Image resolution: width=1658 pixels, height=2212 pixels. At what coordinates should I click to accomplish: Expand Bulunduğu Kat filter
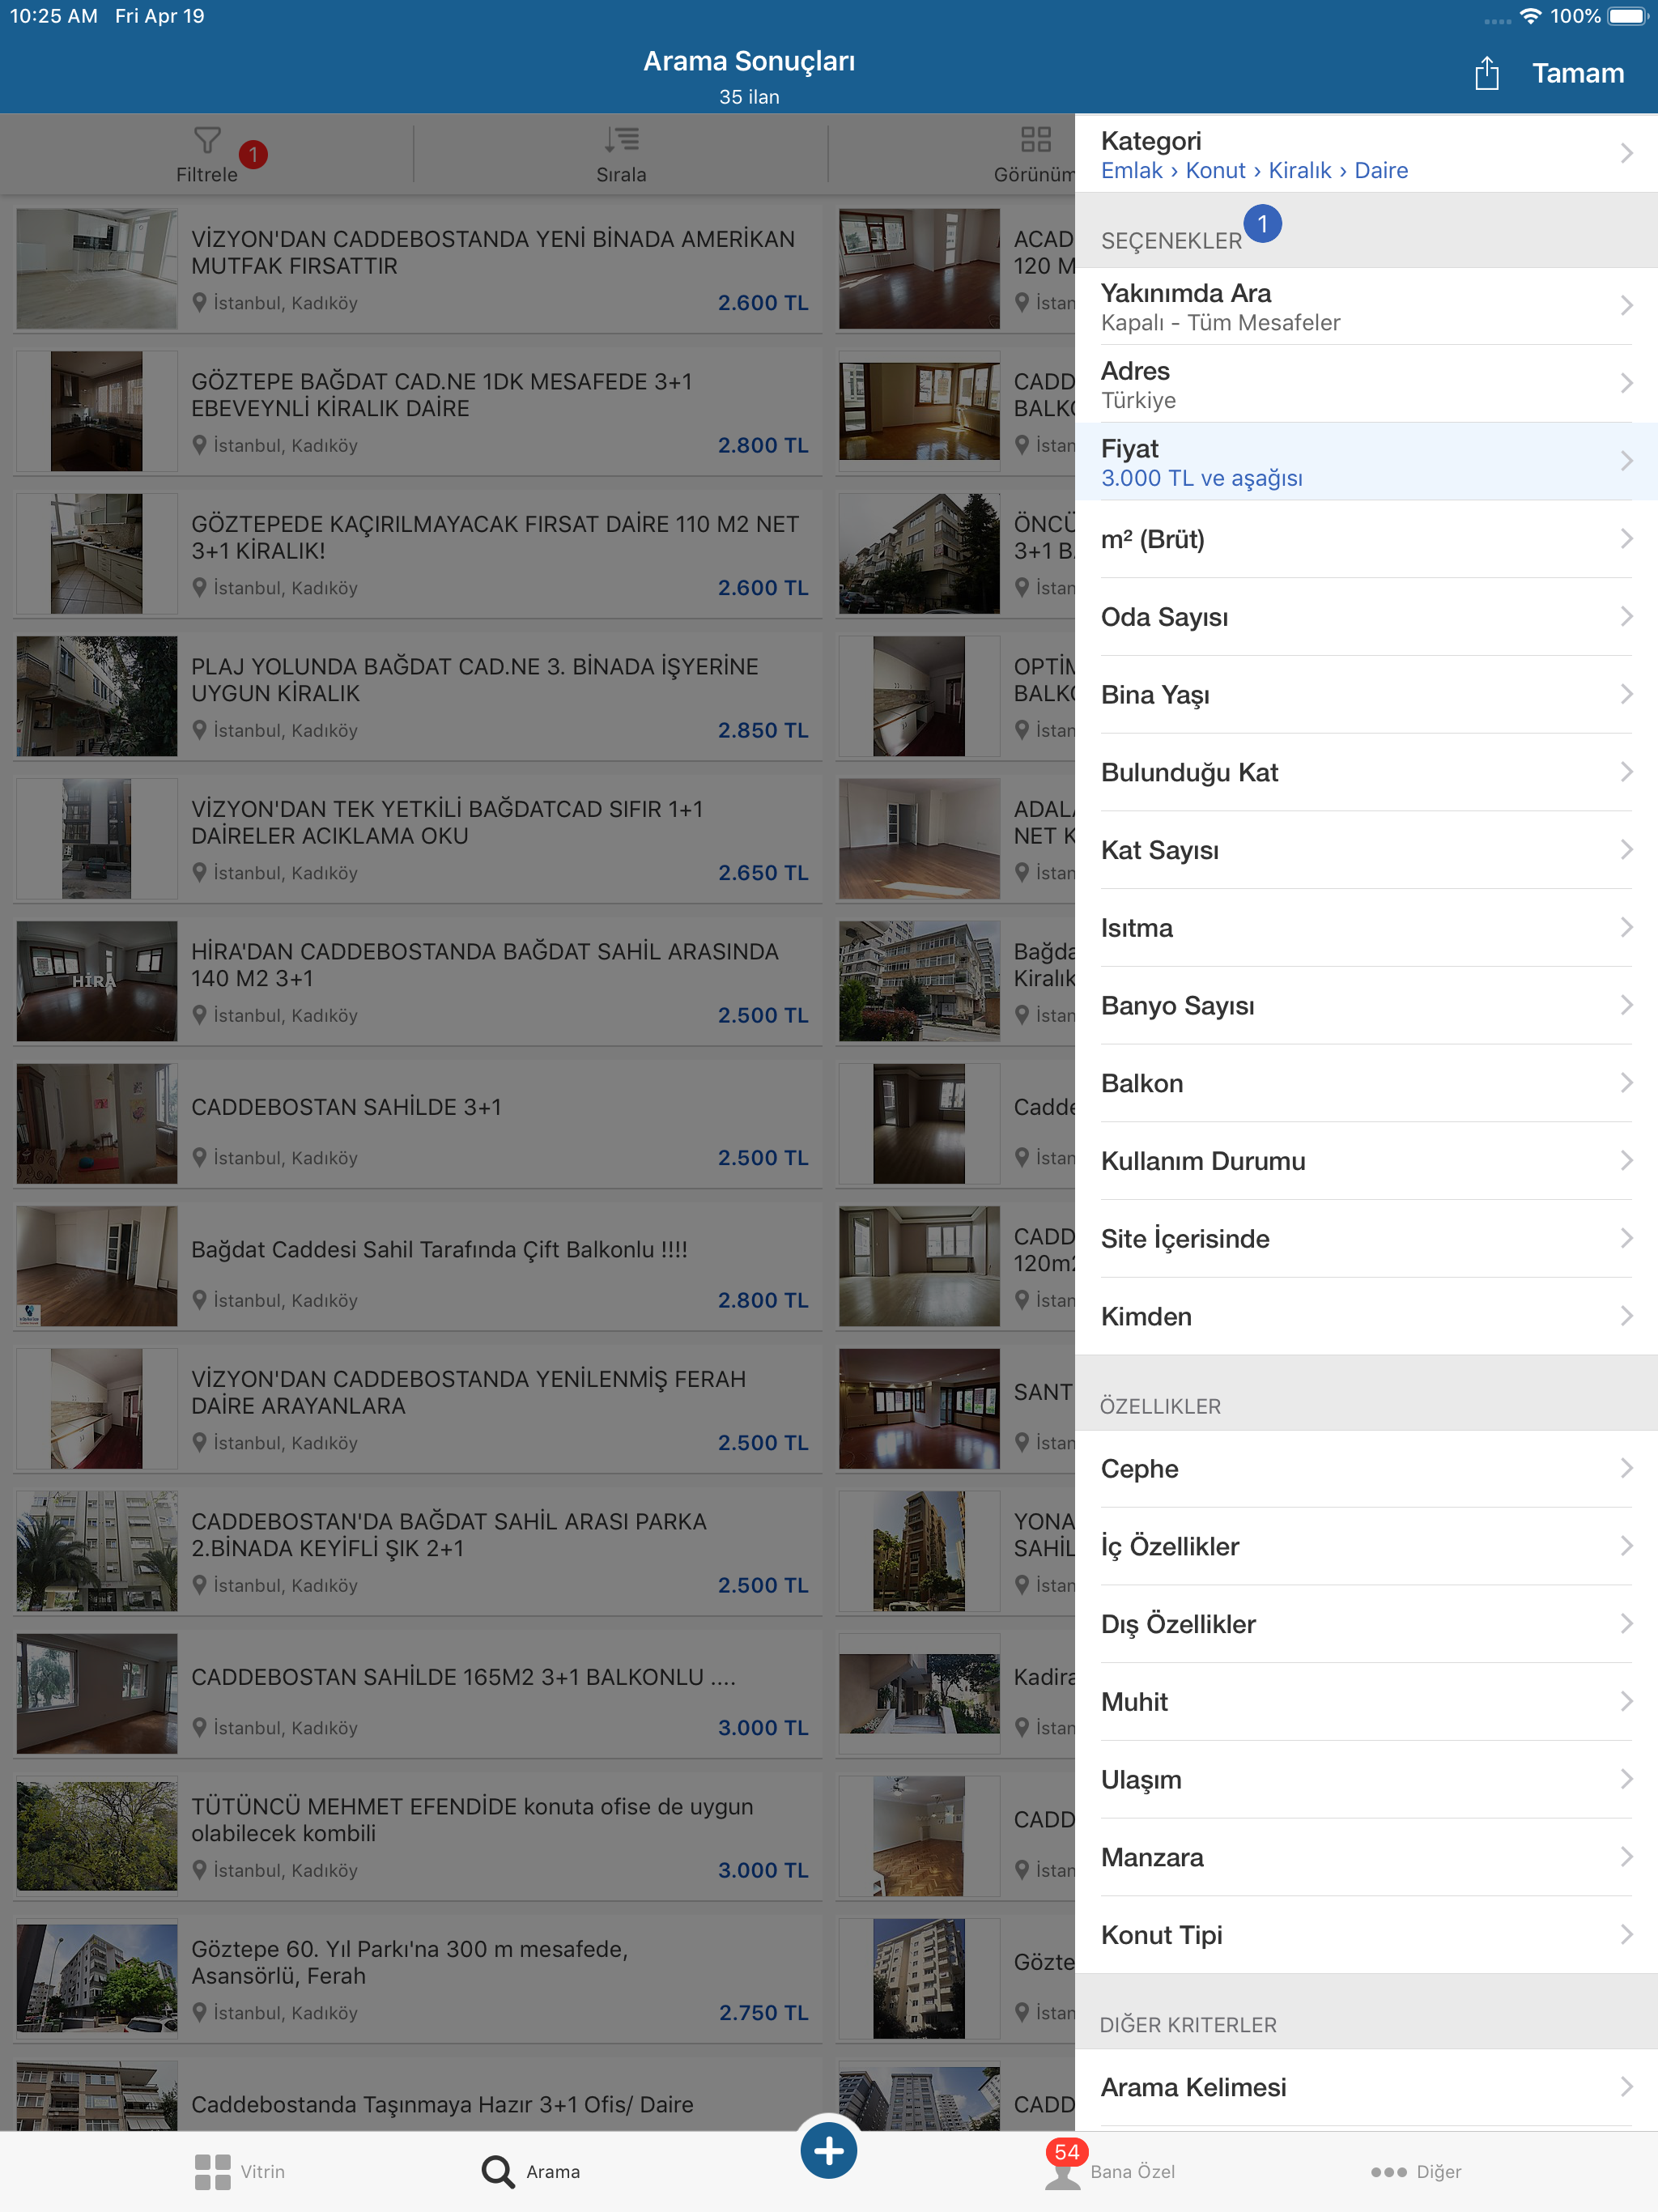click(1366, 773)
